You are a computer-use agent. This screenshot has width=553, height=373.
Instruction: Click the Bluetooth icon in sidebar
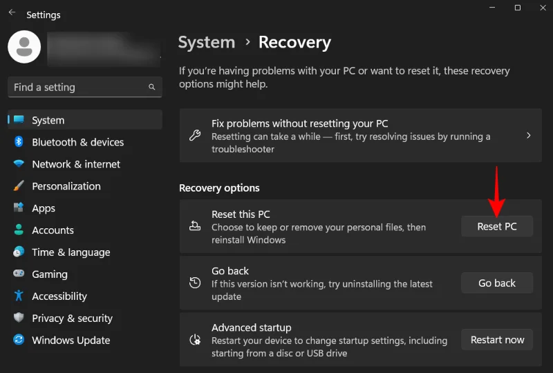click(x=19, y=142)
